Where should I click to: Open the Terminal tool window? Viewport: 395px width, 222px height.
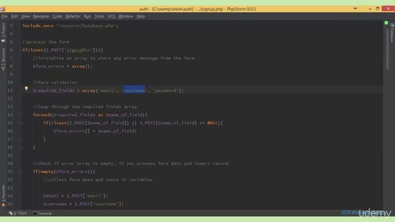43,213
